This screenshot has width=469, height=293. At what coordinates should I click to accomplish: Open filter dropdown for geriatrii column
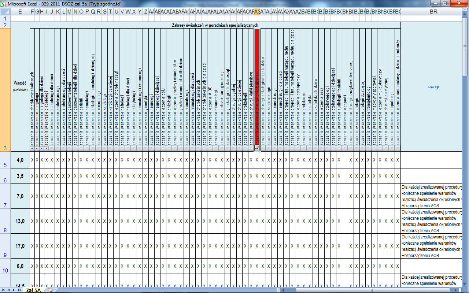[x=81, y=148]
